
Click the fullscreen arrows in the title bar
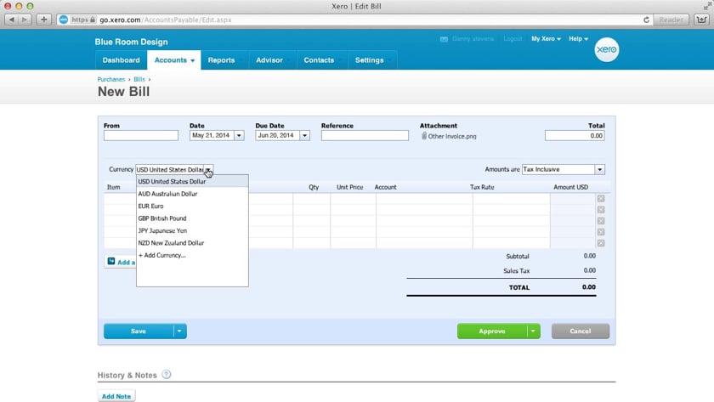pos(707,5)
